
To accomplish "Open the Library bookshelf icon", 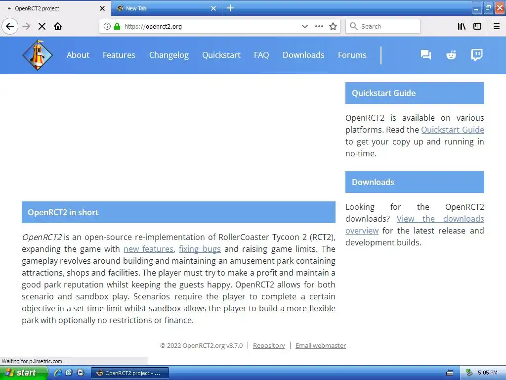I will [462, 26].
